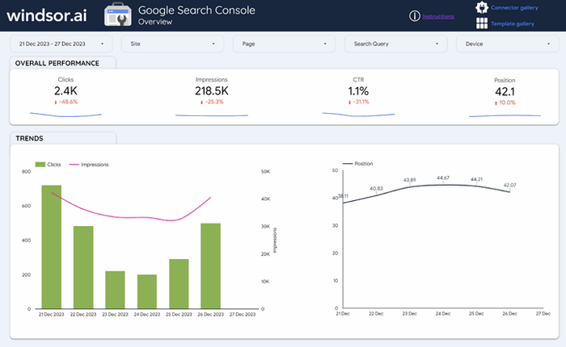Image resolution: width=566 pixels, height=347 pixels.
Task: Click the rotated Impressions axis title
Action: (x=275, y=240)
